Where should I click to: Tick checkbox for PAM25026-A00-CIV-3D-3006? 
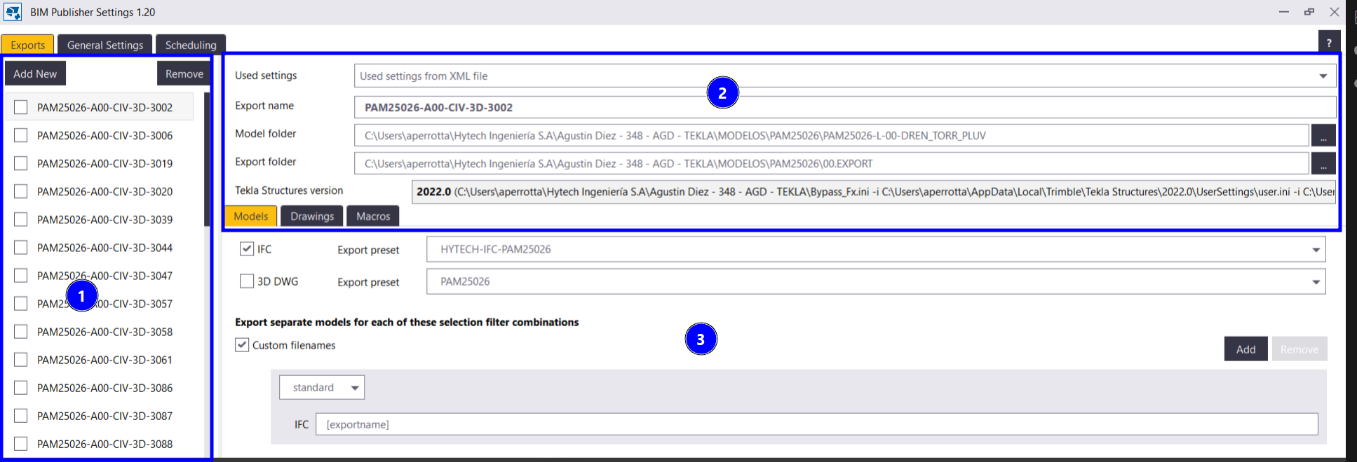pos(21,135)
